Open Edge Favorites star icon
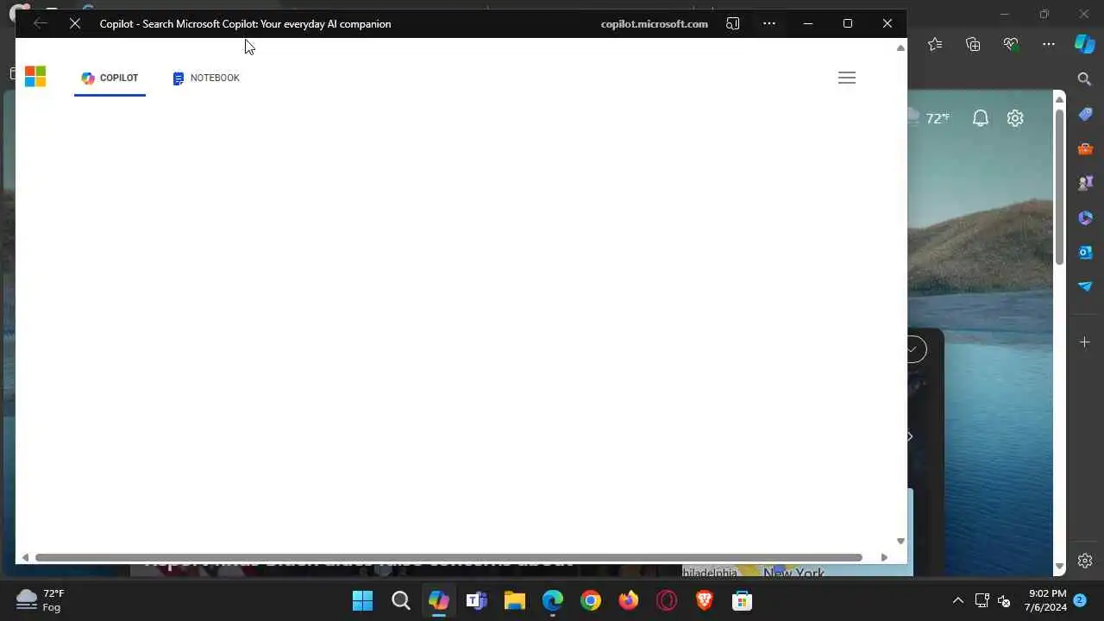 pyautogui.click(x=935, y=44)
